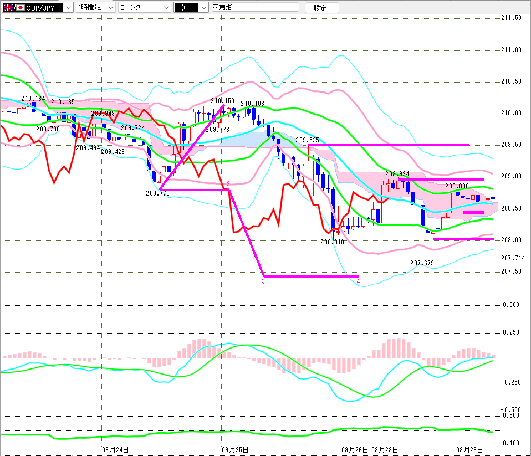Click the 208.994 price label
This screenshot has height=456, width=531.
(x=397, y=174)
